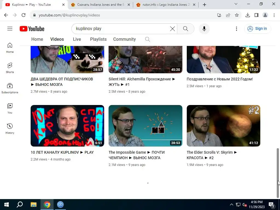Select the channel Videos tab
Screen dimensions: 280x210
coord(57,39)
